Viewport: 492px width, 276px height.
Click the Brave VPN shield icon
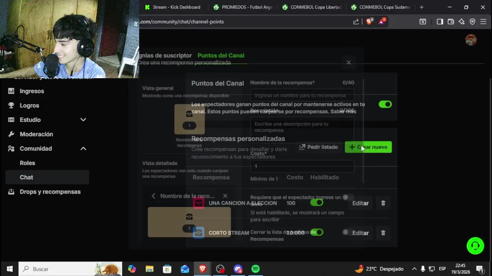(472, 22)
